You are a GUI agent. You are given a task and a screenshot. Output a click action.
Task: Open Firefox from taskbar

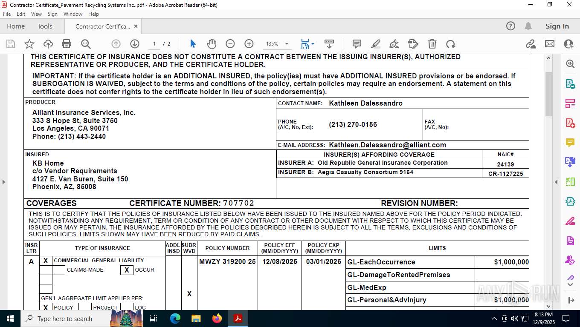(217, 318)
